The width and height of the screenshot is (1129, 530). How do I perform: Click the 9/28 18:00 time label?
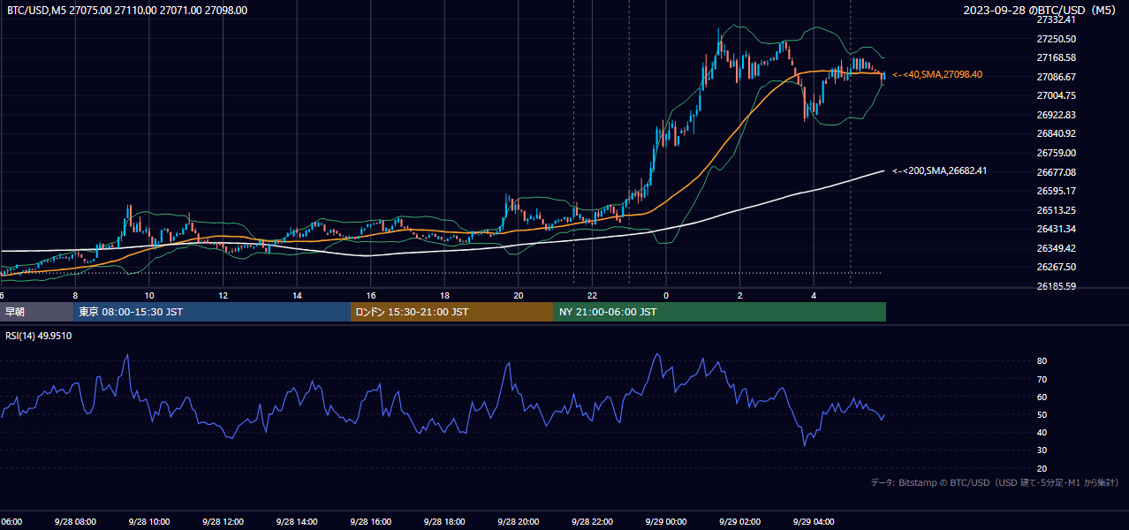[x=444, y=521]
